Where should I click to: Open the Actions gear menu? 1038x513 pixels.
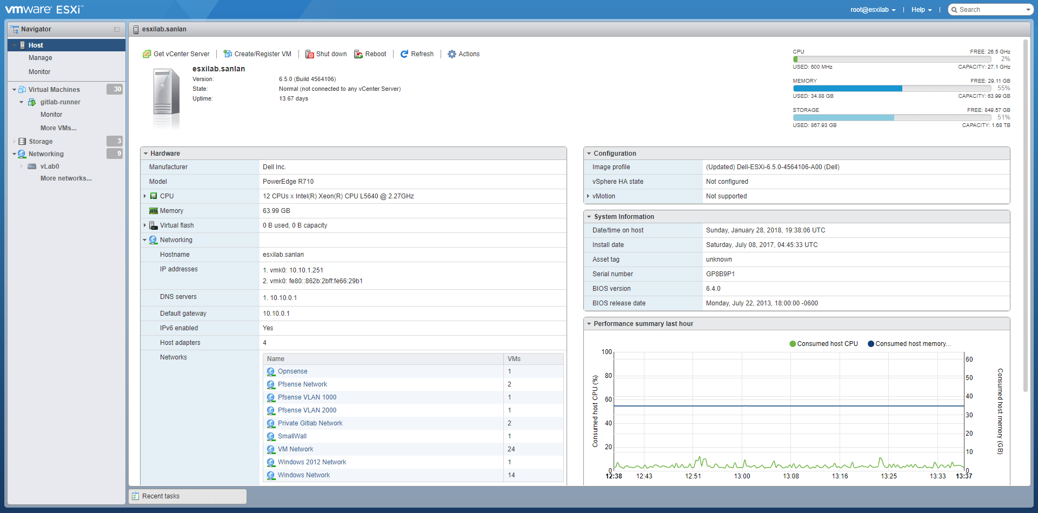(452, 54)
